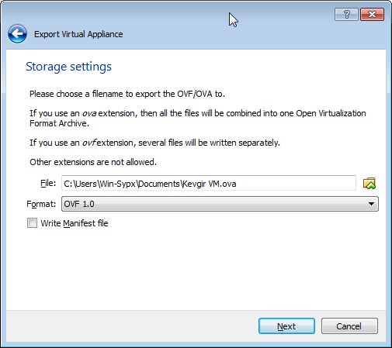Go back using the blue arrow icon
Image resolution: width=392 pixels, height=348 pixels.
point(17,34)
